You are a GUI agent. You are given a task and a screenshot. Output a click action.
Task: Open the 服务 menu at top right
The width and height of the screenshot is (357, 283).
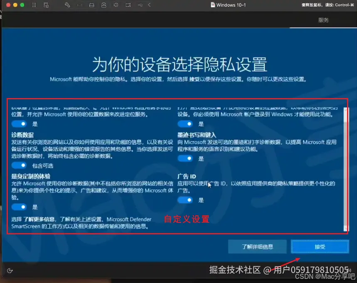coord(323,20)
